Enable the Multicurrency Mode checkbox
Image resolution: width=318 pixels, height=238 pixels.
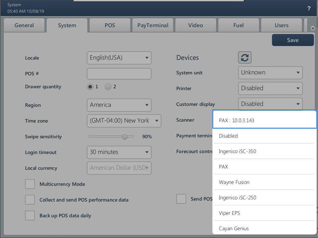point(30,184)
